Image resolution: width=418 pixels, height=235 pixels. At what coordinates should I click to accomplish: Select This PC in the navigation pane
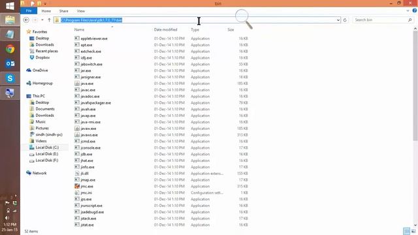[39, 96]
